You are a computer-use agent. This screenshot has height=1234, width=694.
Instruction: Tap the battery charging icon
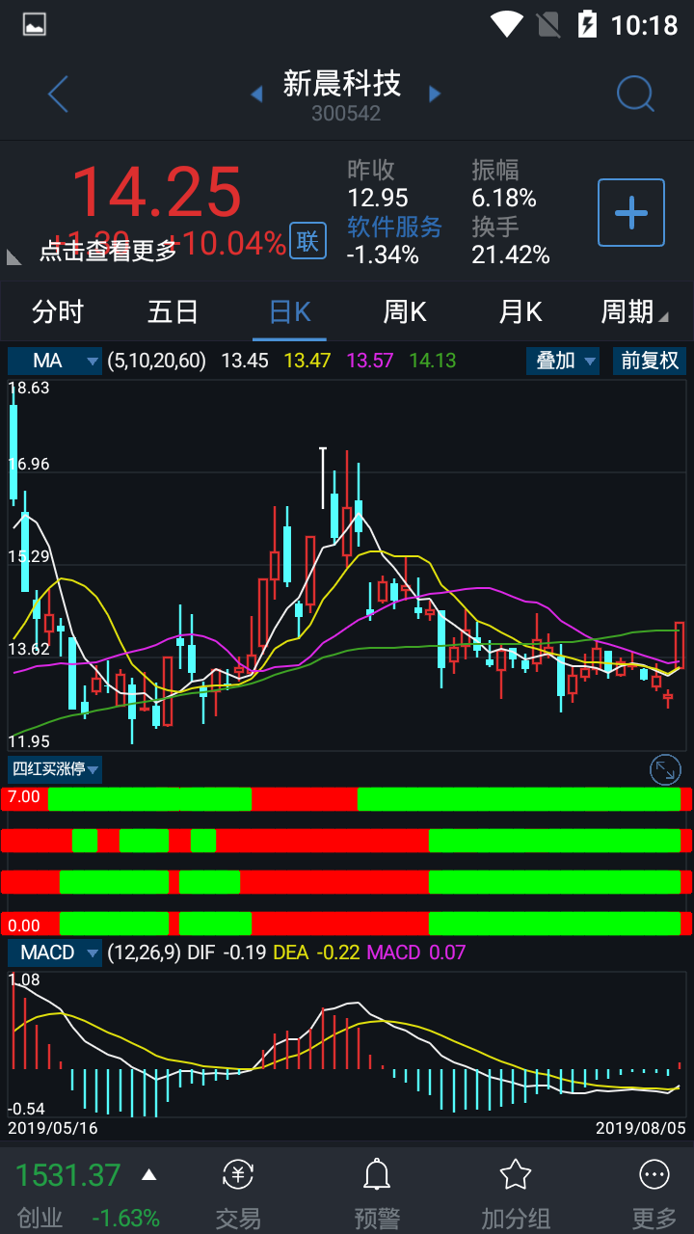tap(587, 24)
